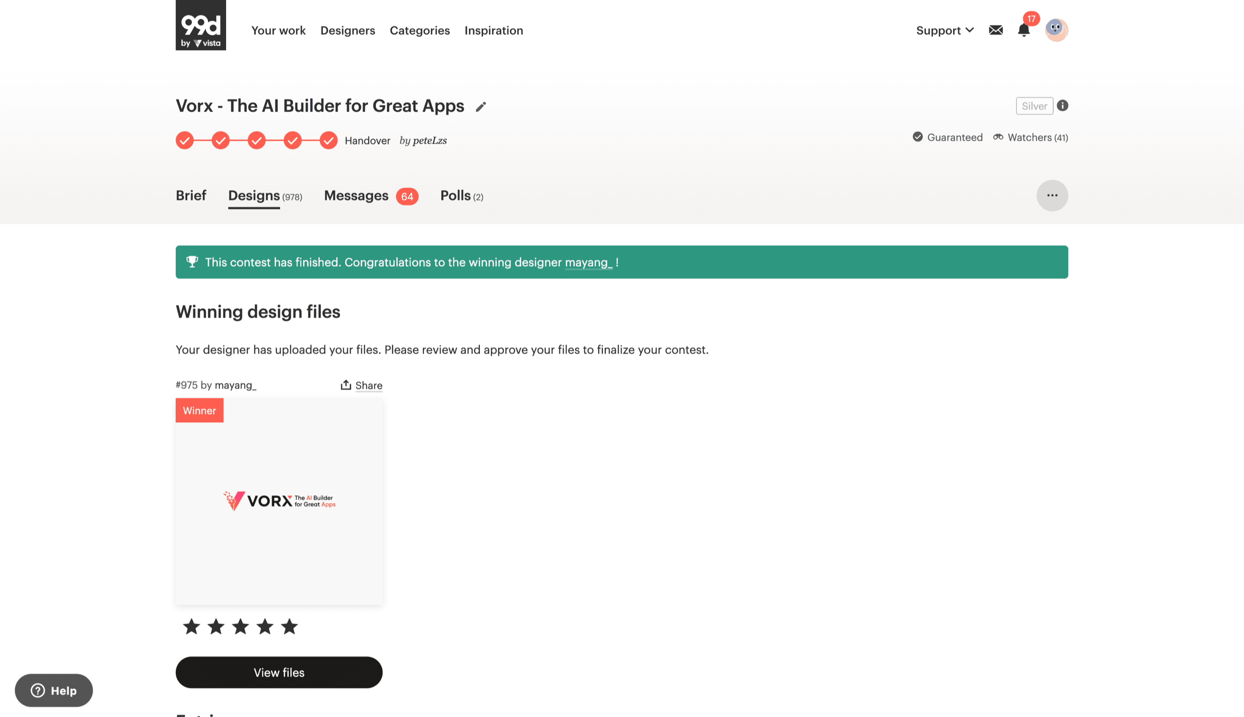Click the contest title text
This screenshot has height=717, width=1244.
320,106
